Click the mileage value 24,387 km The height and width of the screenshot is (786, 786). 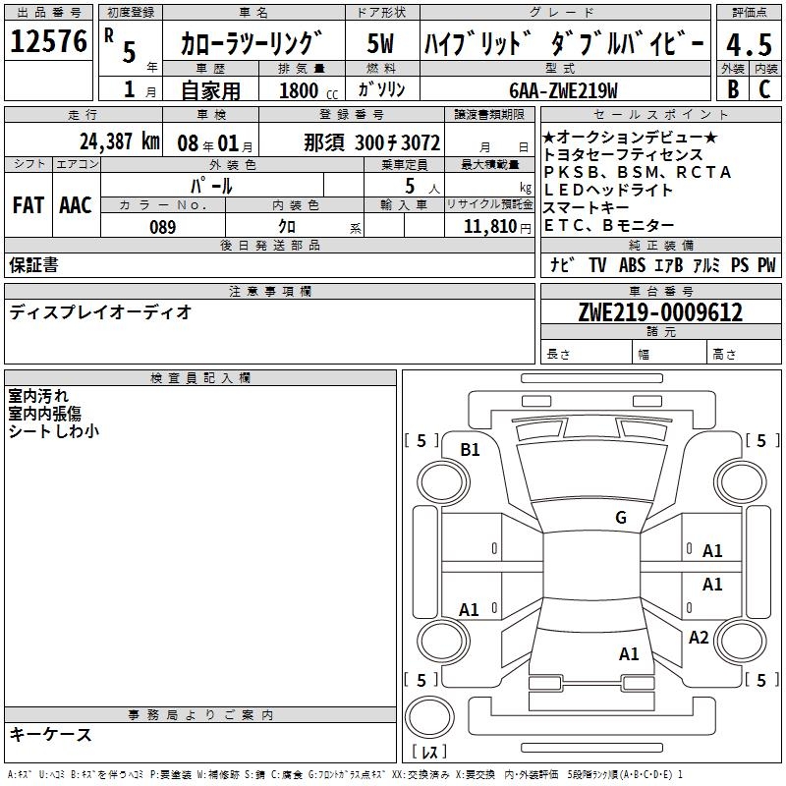point(119,141)
